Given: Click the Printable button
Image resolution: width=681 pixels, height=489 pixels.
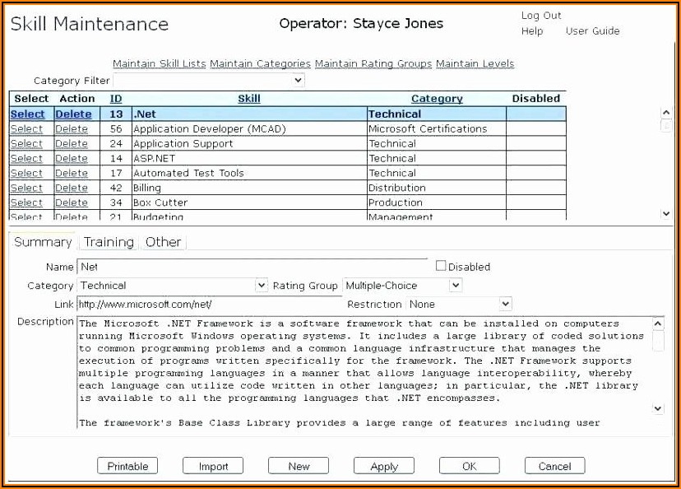Looking at the screenshot, I should point(127,466).
